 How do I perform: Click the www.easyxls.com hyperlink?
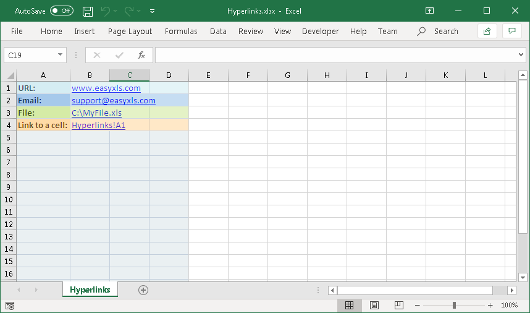tap(106, 88)
